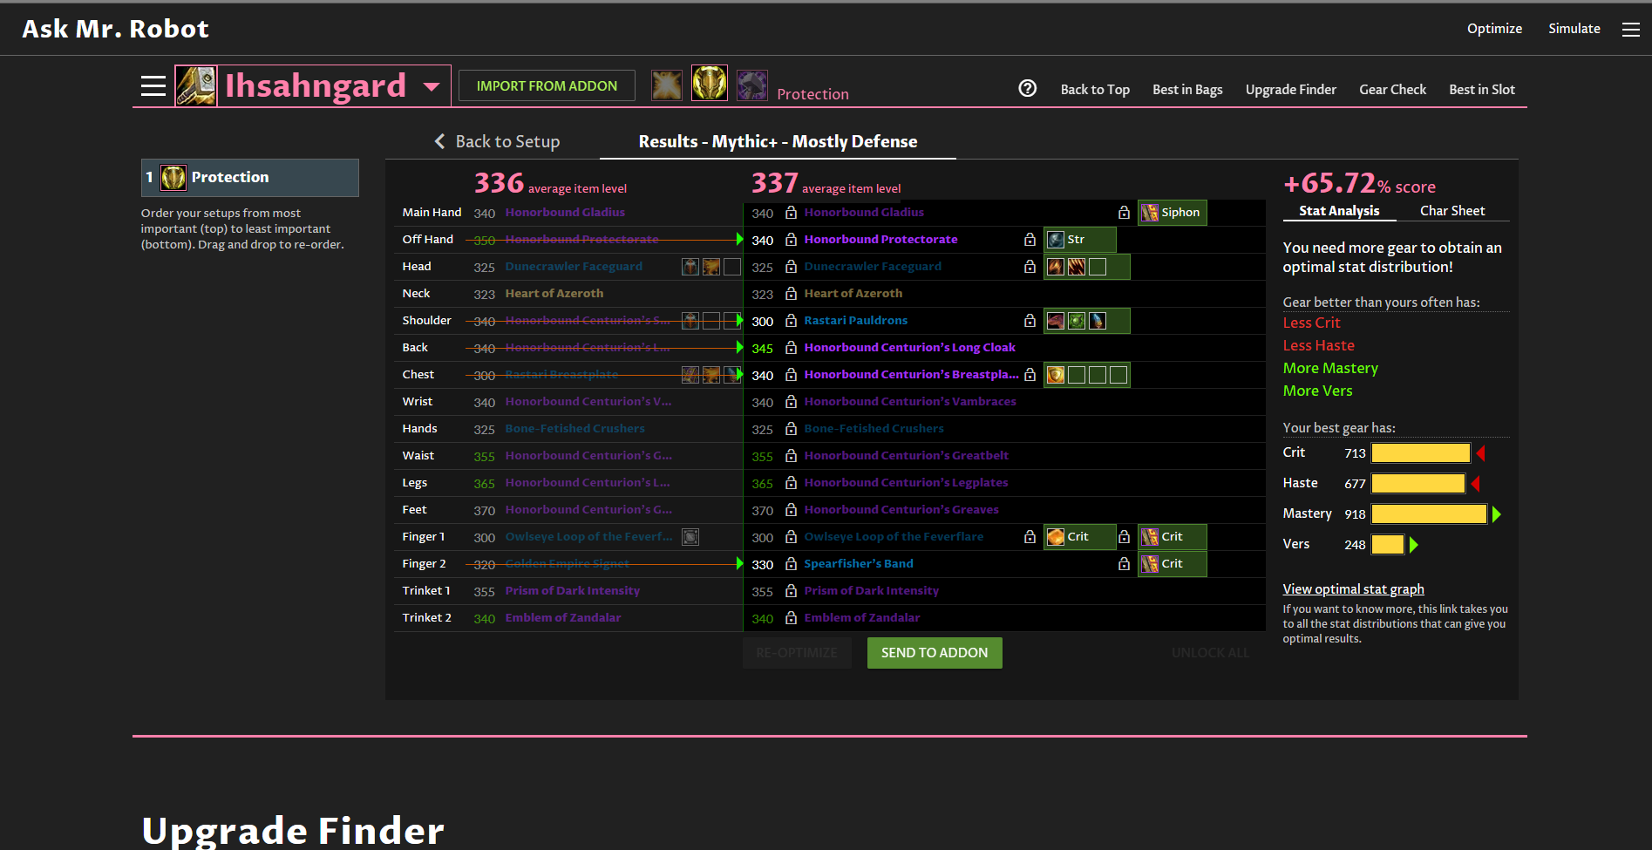1652x850 pixels.
Task: Expand the Ihsahngard character dropdown arrow
Action: click(x=431, y=87)
